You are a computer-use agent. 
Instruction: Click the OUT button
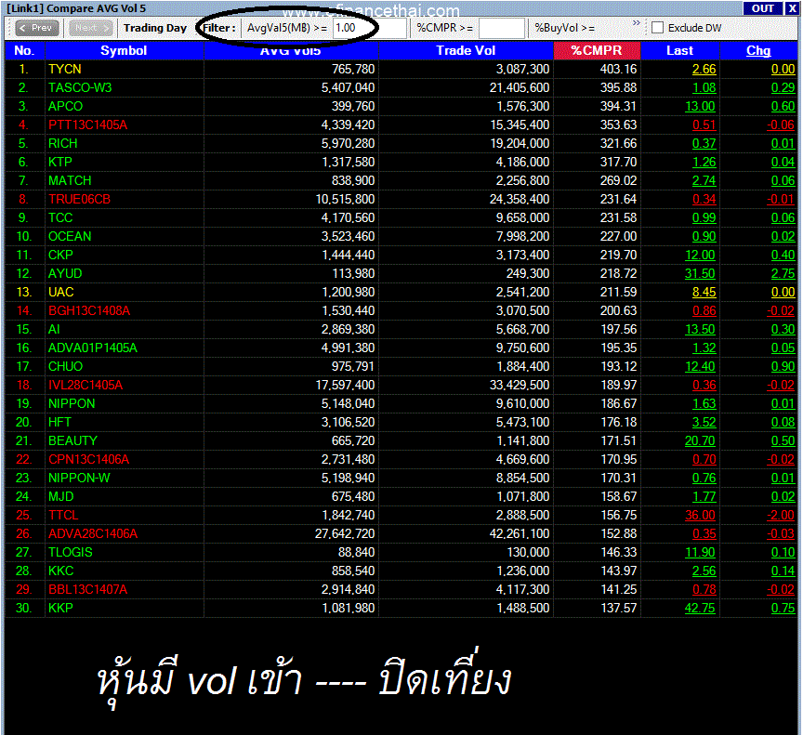pos(762,8)
